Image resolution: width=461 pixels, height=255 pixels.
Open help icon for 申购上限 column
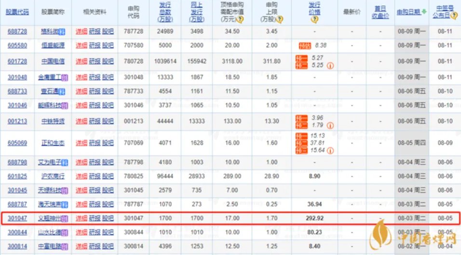(x=279, y=19)
